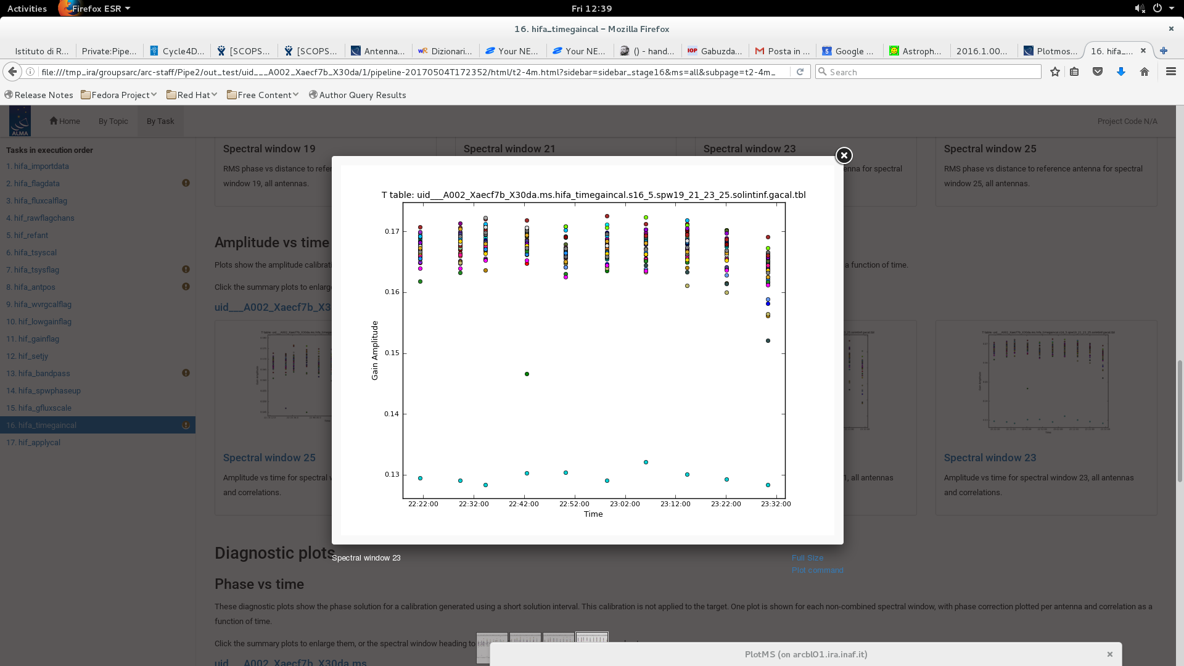Open the downloads arrow icon

[x=1121, y=72]
